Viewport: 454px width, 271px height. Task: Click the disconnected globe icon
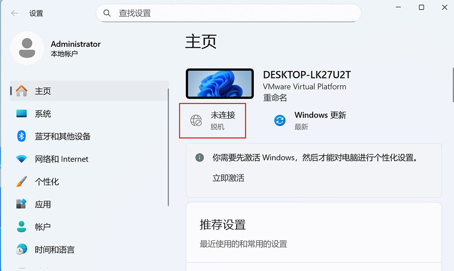tap(196, 120)
